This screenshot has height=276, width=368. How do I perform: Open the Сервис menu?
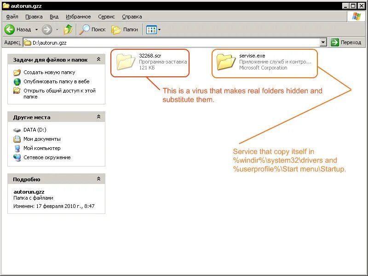click(106, 17)
